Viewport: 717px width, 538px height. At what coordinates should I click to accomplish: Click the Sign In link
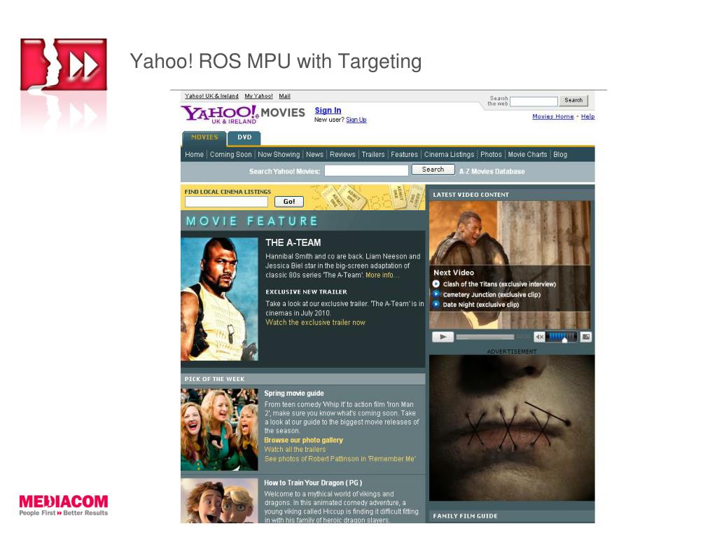[328, 110]
